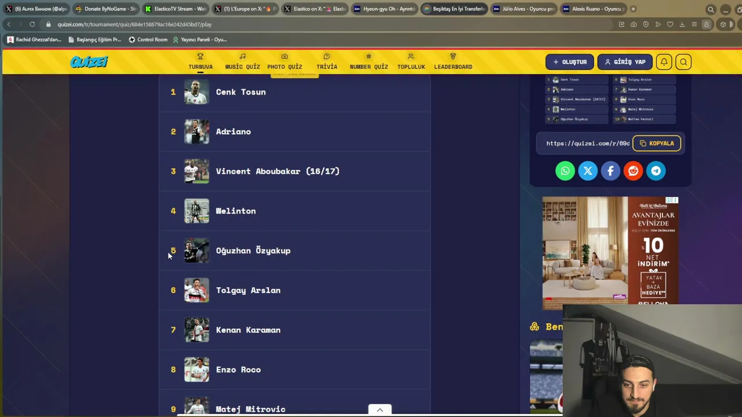Click the address bar URL
This screenshot has width=742, height=417.
(134, 24)
